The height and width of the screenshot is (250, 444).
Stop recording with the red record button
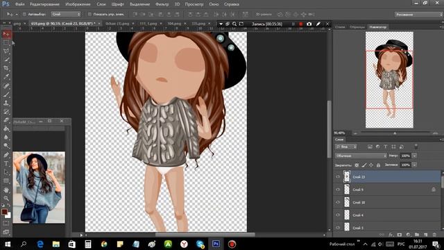point(300,24)
